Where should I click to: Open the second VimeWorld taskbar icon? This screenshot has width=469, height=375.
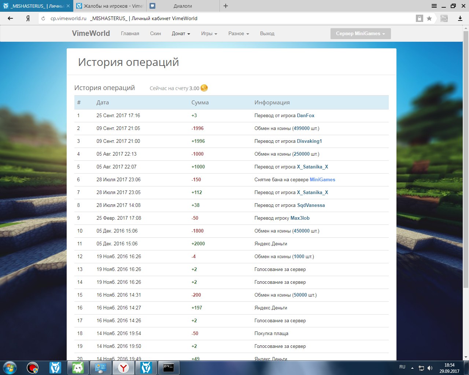(x=146, y=368)
